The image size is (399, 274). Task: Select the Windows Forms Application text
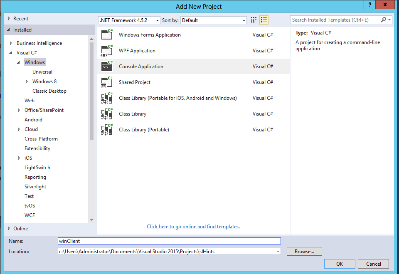(150, 35)
